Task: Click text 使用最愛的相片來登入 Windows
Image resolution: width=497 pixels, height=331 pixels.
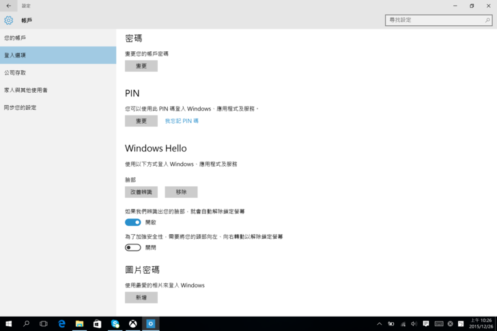Action: tap(165, 285)
